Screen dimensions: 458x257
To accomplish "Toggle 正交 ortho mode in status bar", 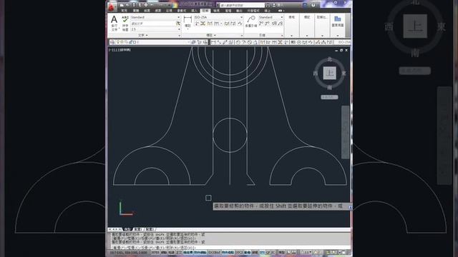I will point(179,252).
